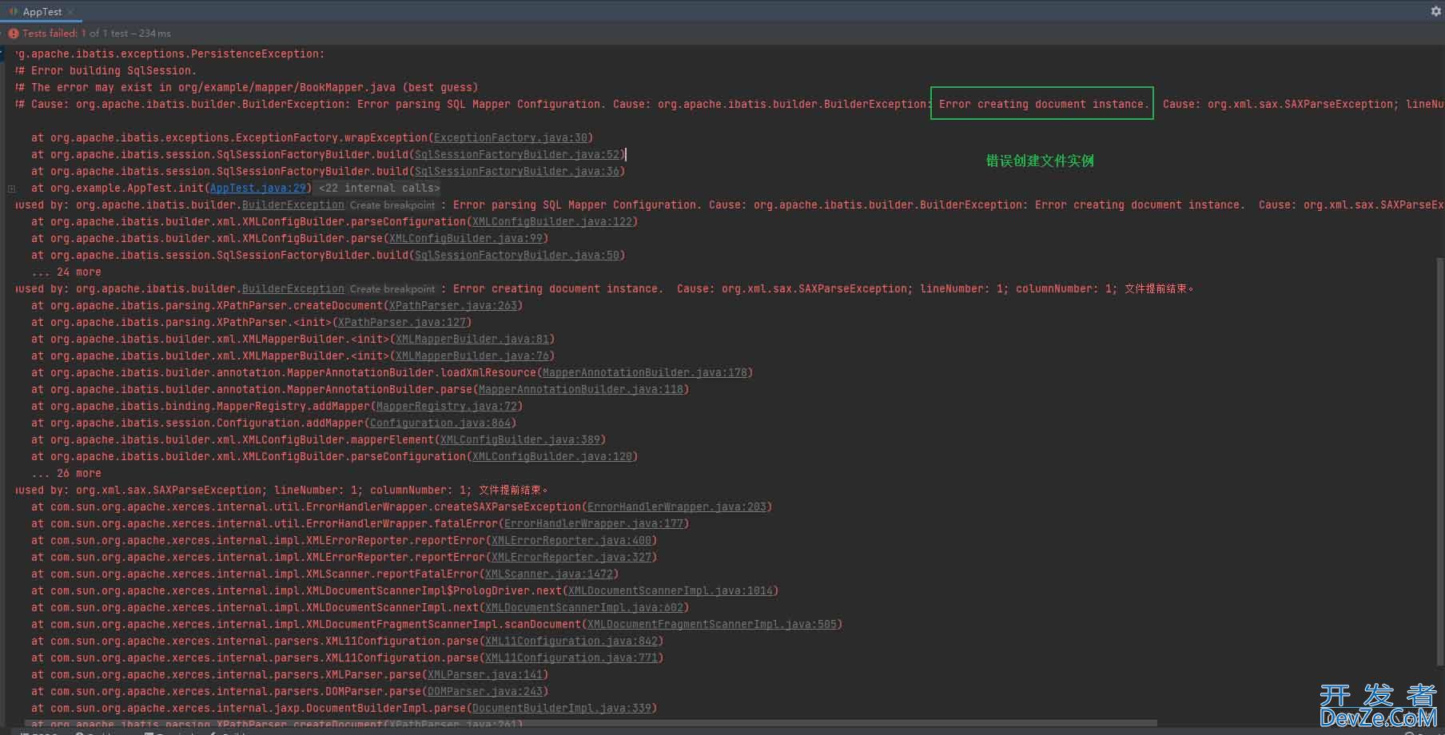Close the AppTest run tab
1445x735 pixels.
(x=70, y=12)
